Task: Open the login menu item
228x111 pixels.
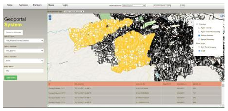Action: (65, 5)
